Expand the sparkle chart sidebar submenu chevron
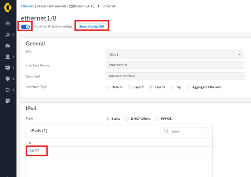The width and height of the screenshot is (251, 177). coord(13,35)
